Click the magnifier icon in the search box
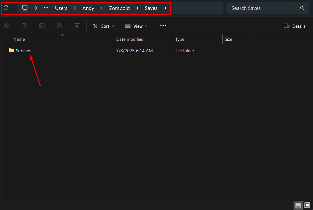313x210 pixels. tap(302, 8)
